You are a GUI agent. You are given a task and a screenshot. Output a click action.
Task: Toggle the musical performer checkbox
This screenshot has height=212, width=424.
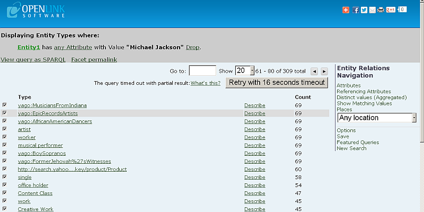[x=5, y=145]
